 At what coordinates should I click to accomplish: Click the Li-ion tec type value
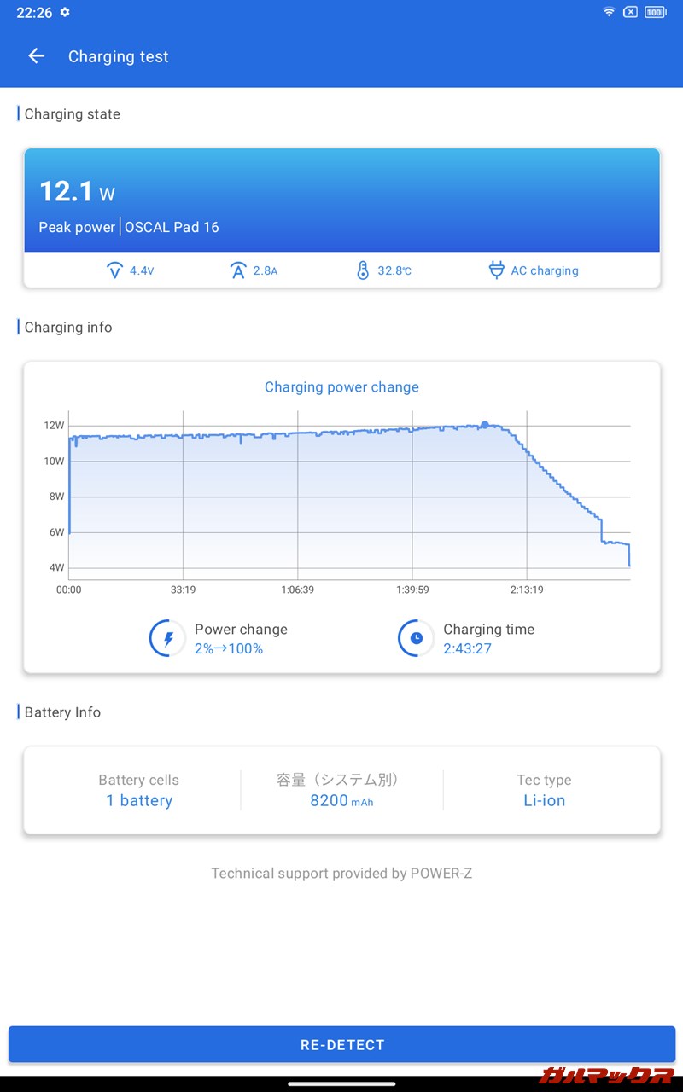544,800
